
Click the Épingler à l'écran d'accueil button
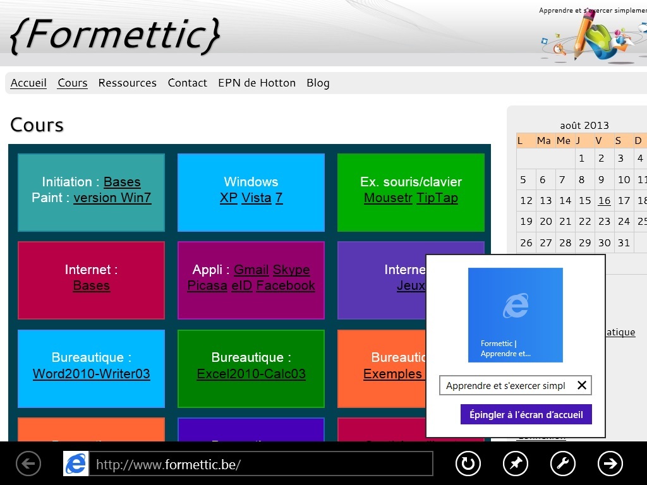tap(526, 414)
